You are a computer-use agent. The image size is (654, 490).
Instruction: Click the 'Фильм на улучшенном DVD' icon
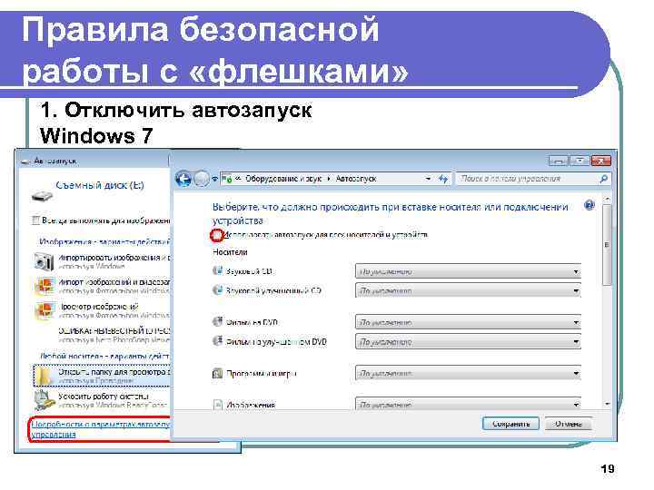(217, 341)
